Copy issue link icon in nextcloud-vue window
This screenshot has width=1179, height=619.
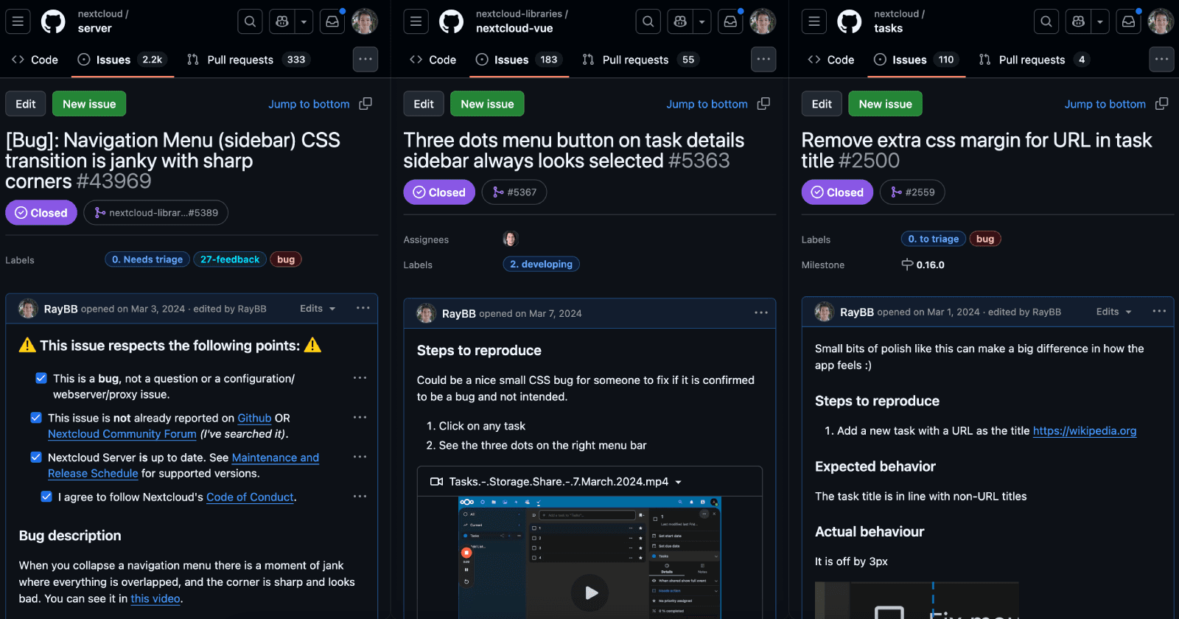pos(763,104)
